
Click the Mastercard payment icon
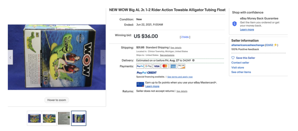(x=165, y=66)
